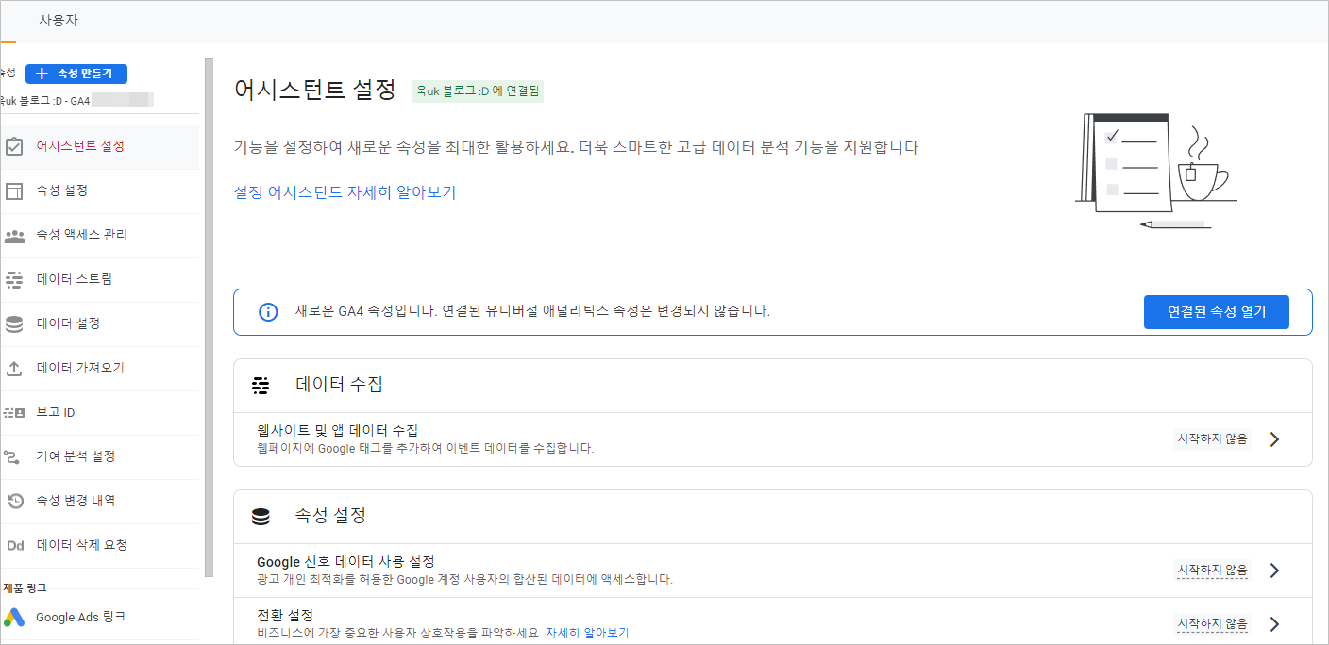
Task: Open 자세히 알아보기 link under 전환 설정
Action: [587, 633]
